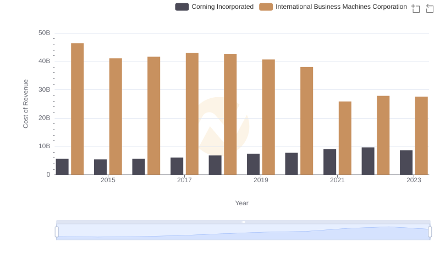This screenshot has width=440, height=253.
Task: Click the Year axis title
Action: (x=241, y=203)
